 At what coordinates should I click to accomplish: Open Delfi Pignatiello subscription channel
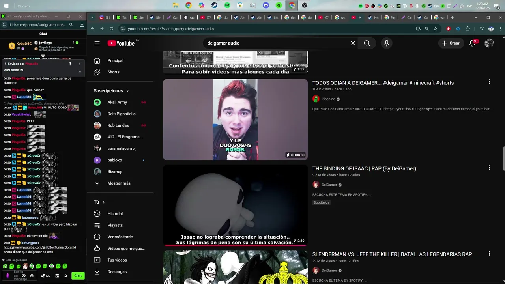122,114
